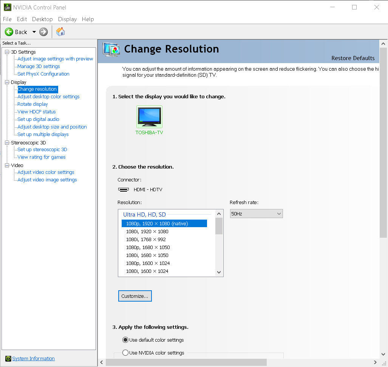Viewport: 388px width, 367px height.
Task: Click Restore Defaults
Action: coord(353,58)
